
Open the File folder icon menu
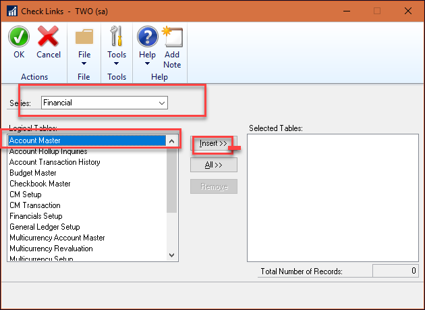[84, 36]
